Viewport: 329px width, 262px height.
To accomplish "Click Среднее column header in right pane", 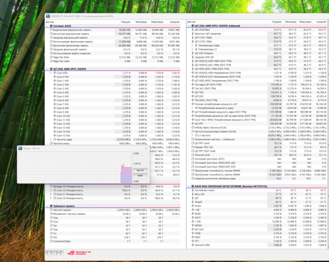I will [321, 21].
